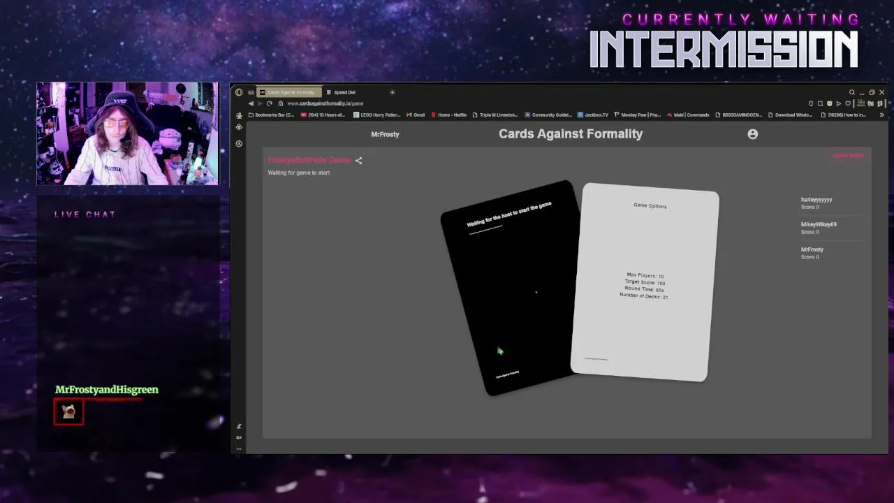Viewport: 894px width, 503px height.
Task: Click the tab islands workspace icon
Action: [x=251, y=92]
